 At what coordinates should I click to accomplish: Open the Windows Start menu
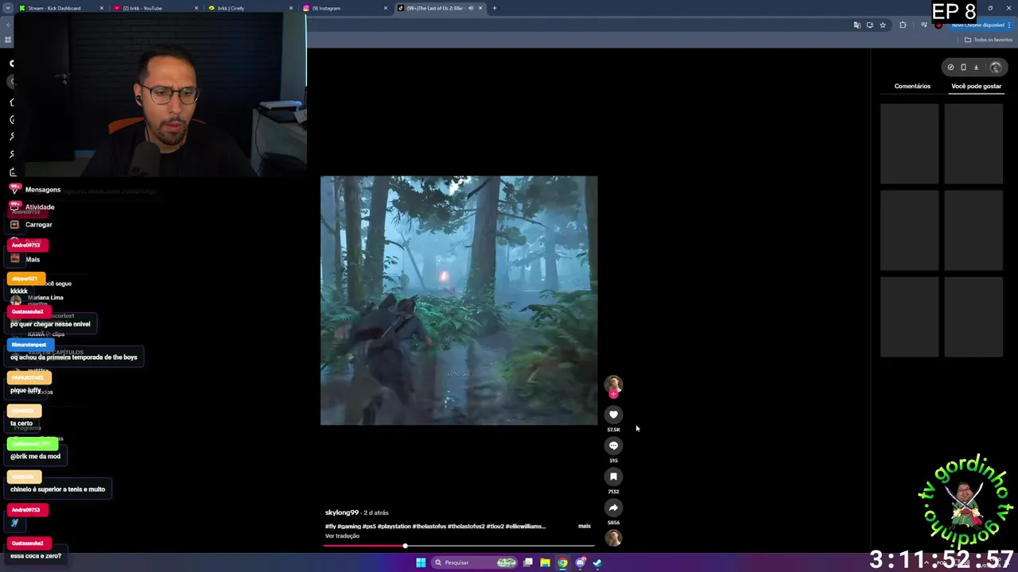click(421, 562)
